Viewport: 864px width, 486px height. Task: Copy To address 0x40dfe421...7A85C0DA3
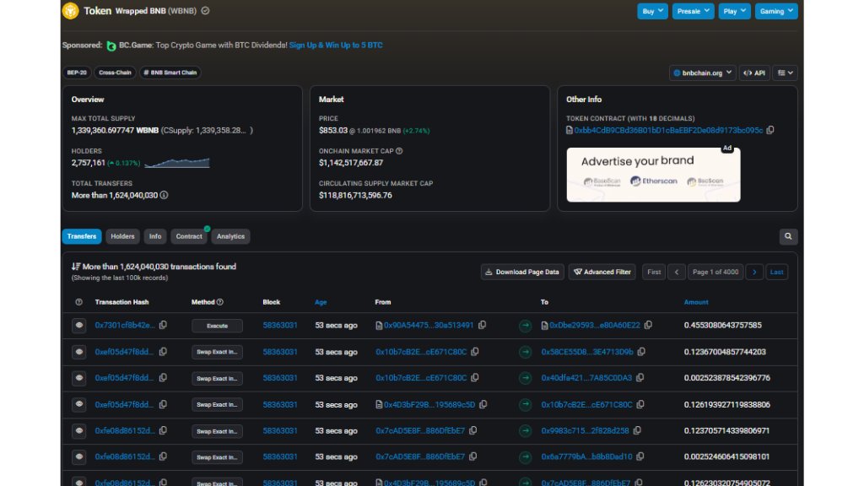640,378
